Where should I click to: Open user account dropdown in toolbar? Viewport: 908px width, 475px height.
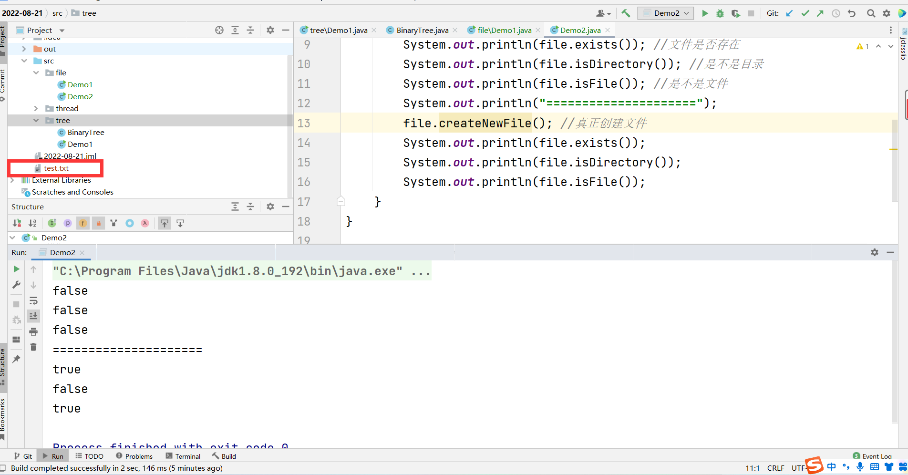[x=604, y=13]
